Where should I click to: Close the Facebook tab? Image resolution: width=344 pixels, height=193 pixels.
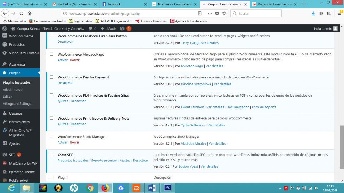(x=145, y=4)
